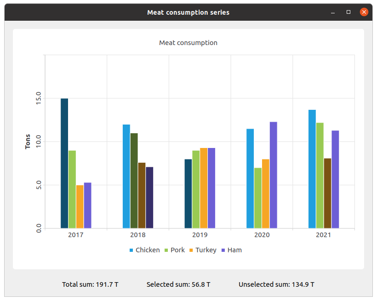The height and width of the screenshot is (301, 377).
Task: Click the 2017 axis label to expand that year
Action: (76, 235)
